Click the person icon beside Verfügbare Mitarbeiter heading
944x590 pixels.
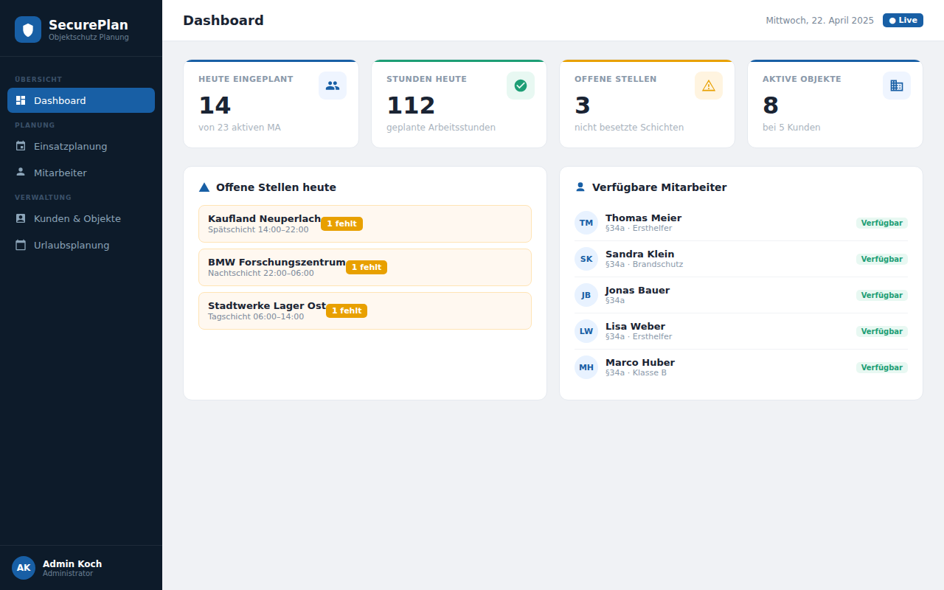pyautogui.click(x=582, y=187)
